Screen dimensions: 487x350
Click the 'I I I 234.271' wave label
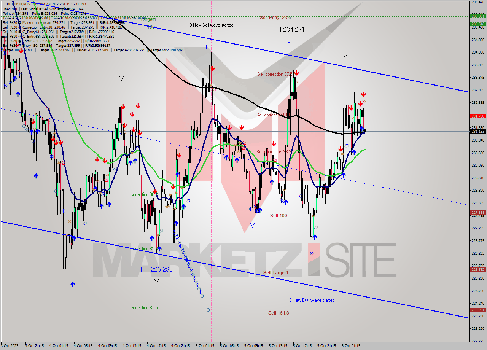[289, 29]
